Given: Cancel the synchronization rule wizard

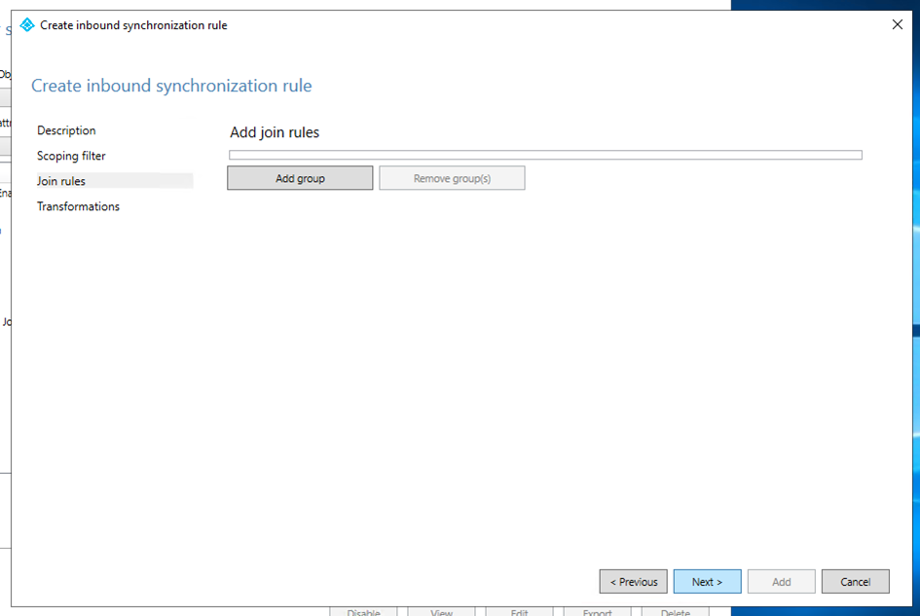Looking at the screenshot, I should click(x=855, y=582).
